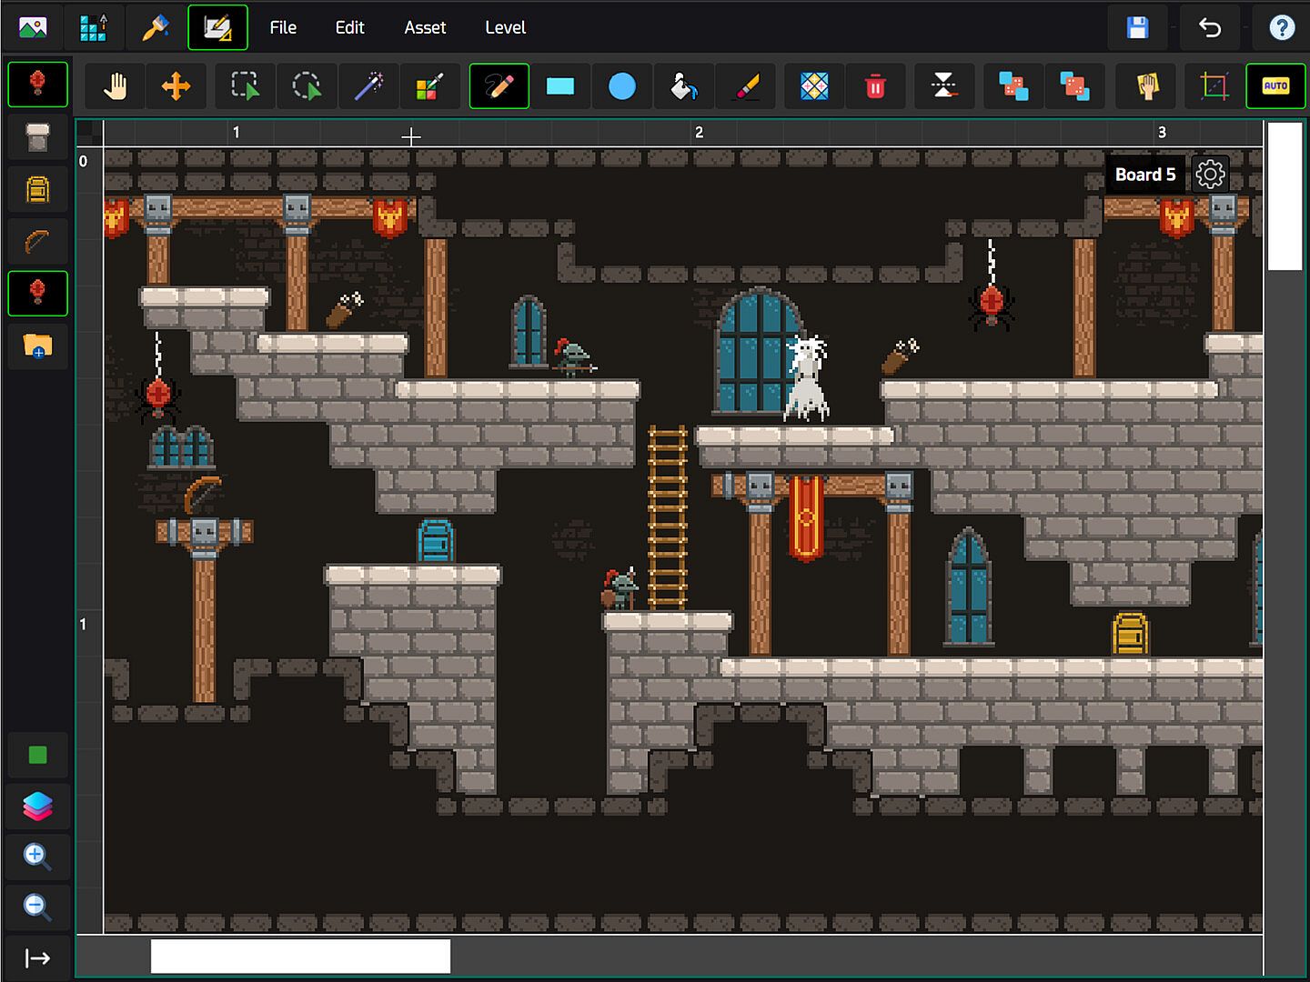Toggle the AUTO tiling button
The image size is (1310, 982).
tap(1275, 86)
